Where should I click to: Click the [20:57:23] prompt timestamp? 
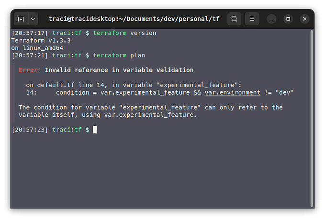coord(30,130)
